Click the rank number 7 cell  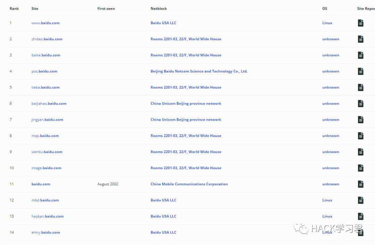11,119
